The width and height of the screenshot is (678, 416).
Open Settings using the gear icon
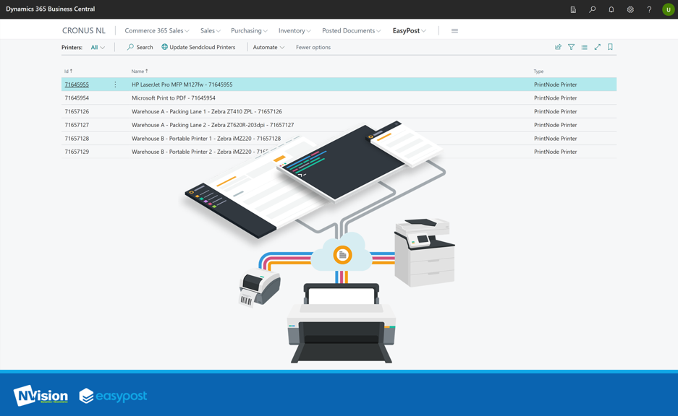point(630,9)
